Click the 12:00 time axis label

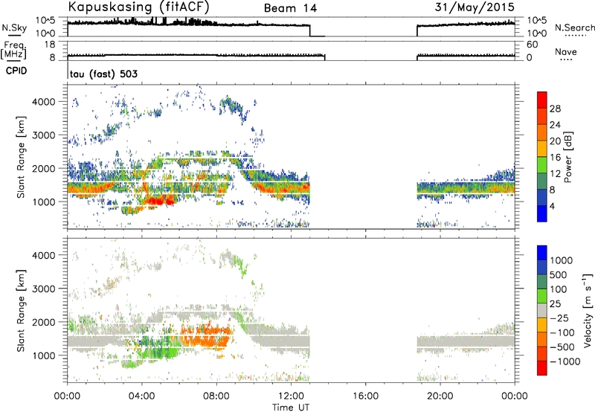click(x=291, y=396)
